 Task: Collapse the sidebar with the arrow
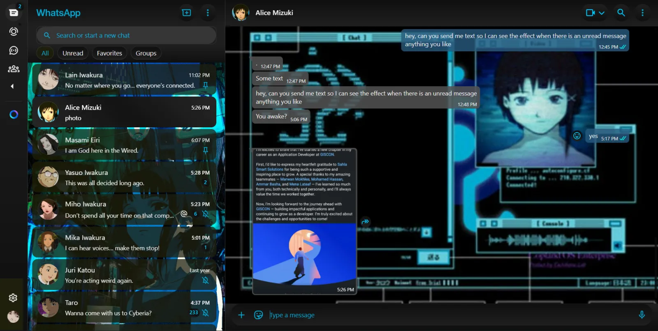(x=12, y=86)
